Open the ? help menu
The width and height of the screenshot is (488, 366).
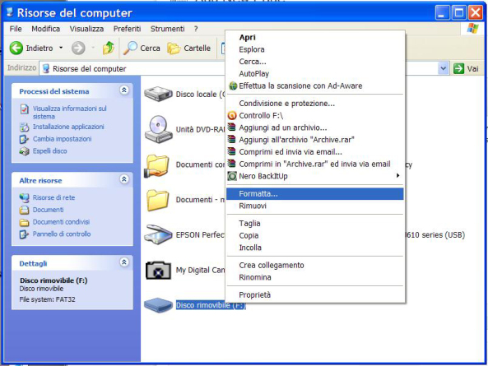(196, 29)
